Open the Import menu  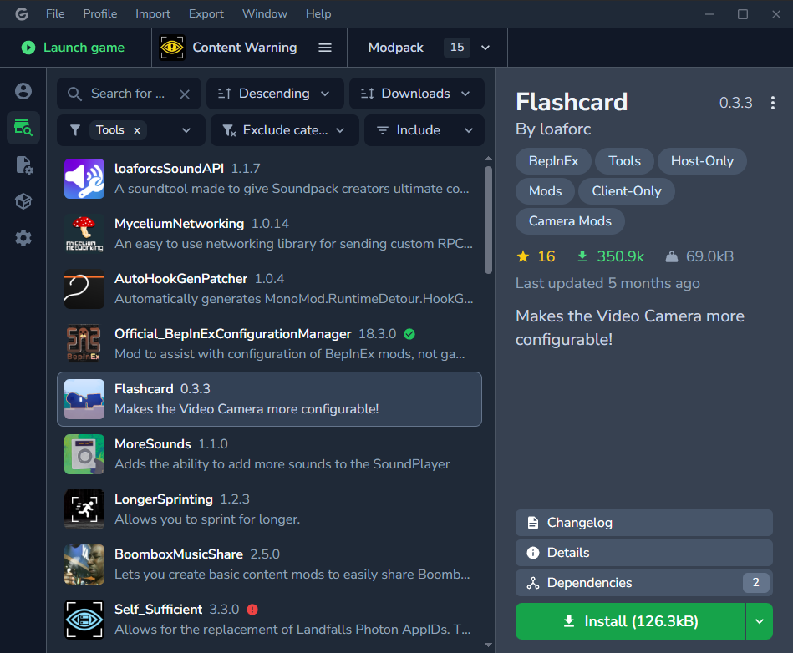[x=153, y=13]
